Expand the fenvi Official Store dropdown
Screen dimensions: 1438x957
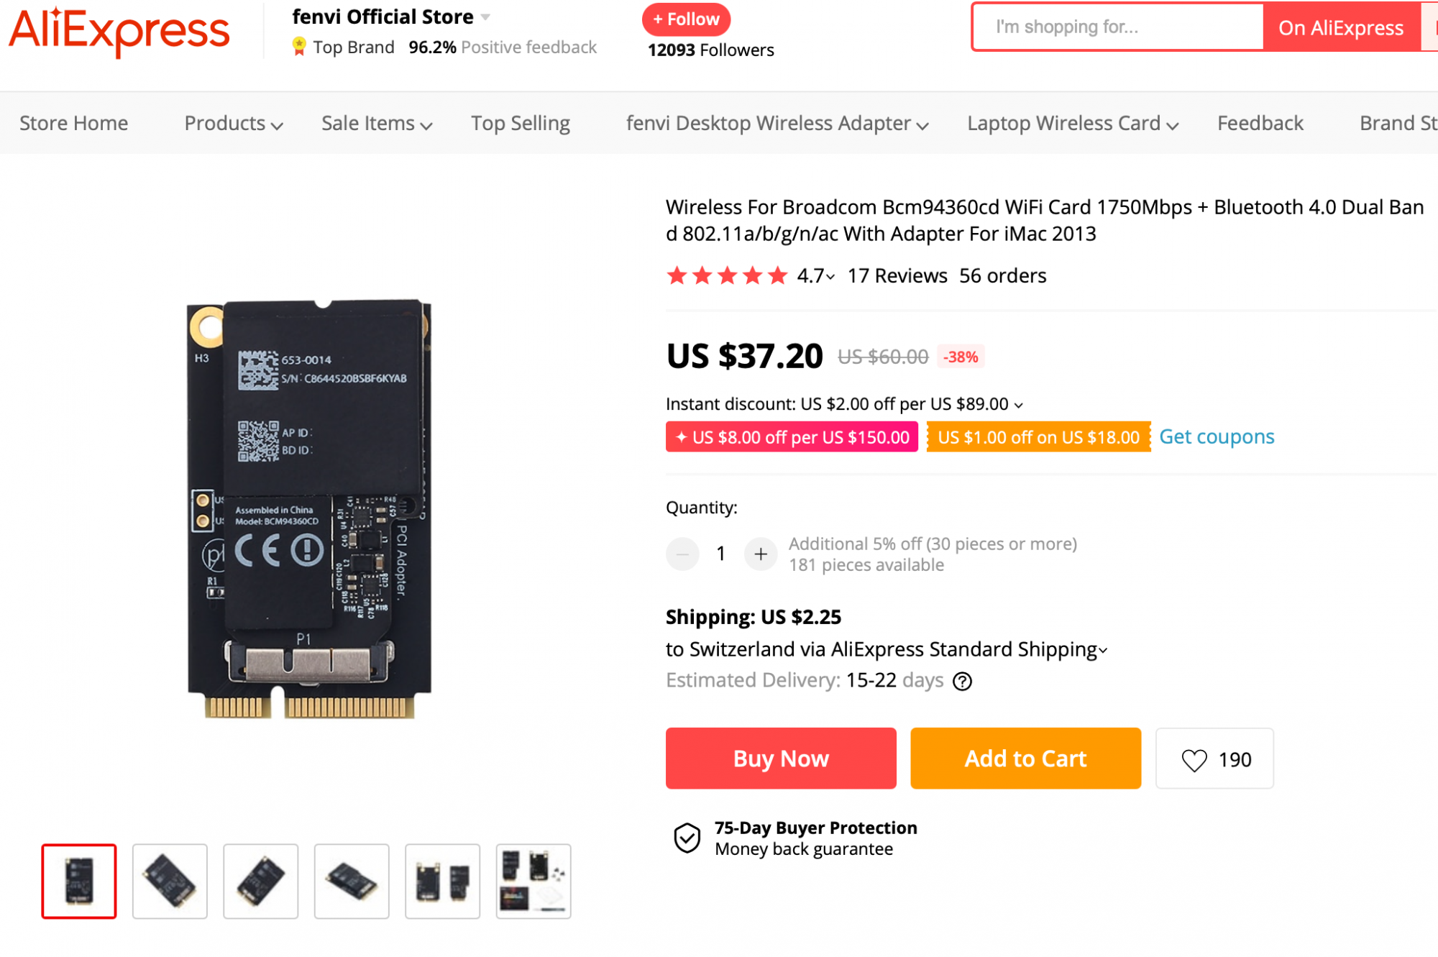pos(485,17)
